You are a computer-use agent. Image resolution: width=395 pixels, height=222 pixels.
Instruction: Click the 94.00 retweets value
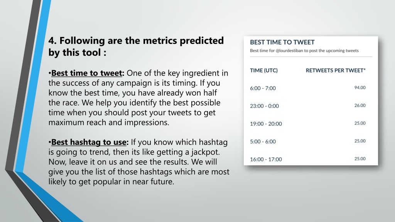[360, 87]
